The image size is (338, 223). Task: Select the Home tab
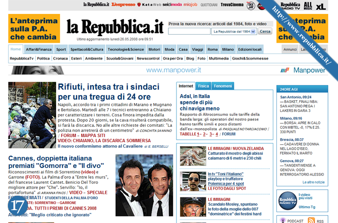click(16, 49)
